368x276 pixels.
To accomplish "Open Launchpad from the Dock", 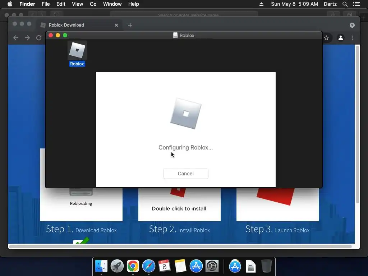I will [117, 266].
